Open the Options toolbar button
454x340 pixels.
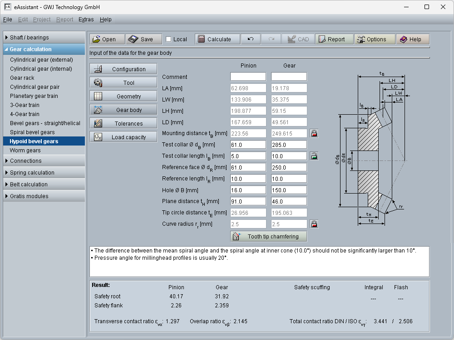click(x=371, y=39)
